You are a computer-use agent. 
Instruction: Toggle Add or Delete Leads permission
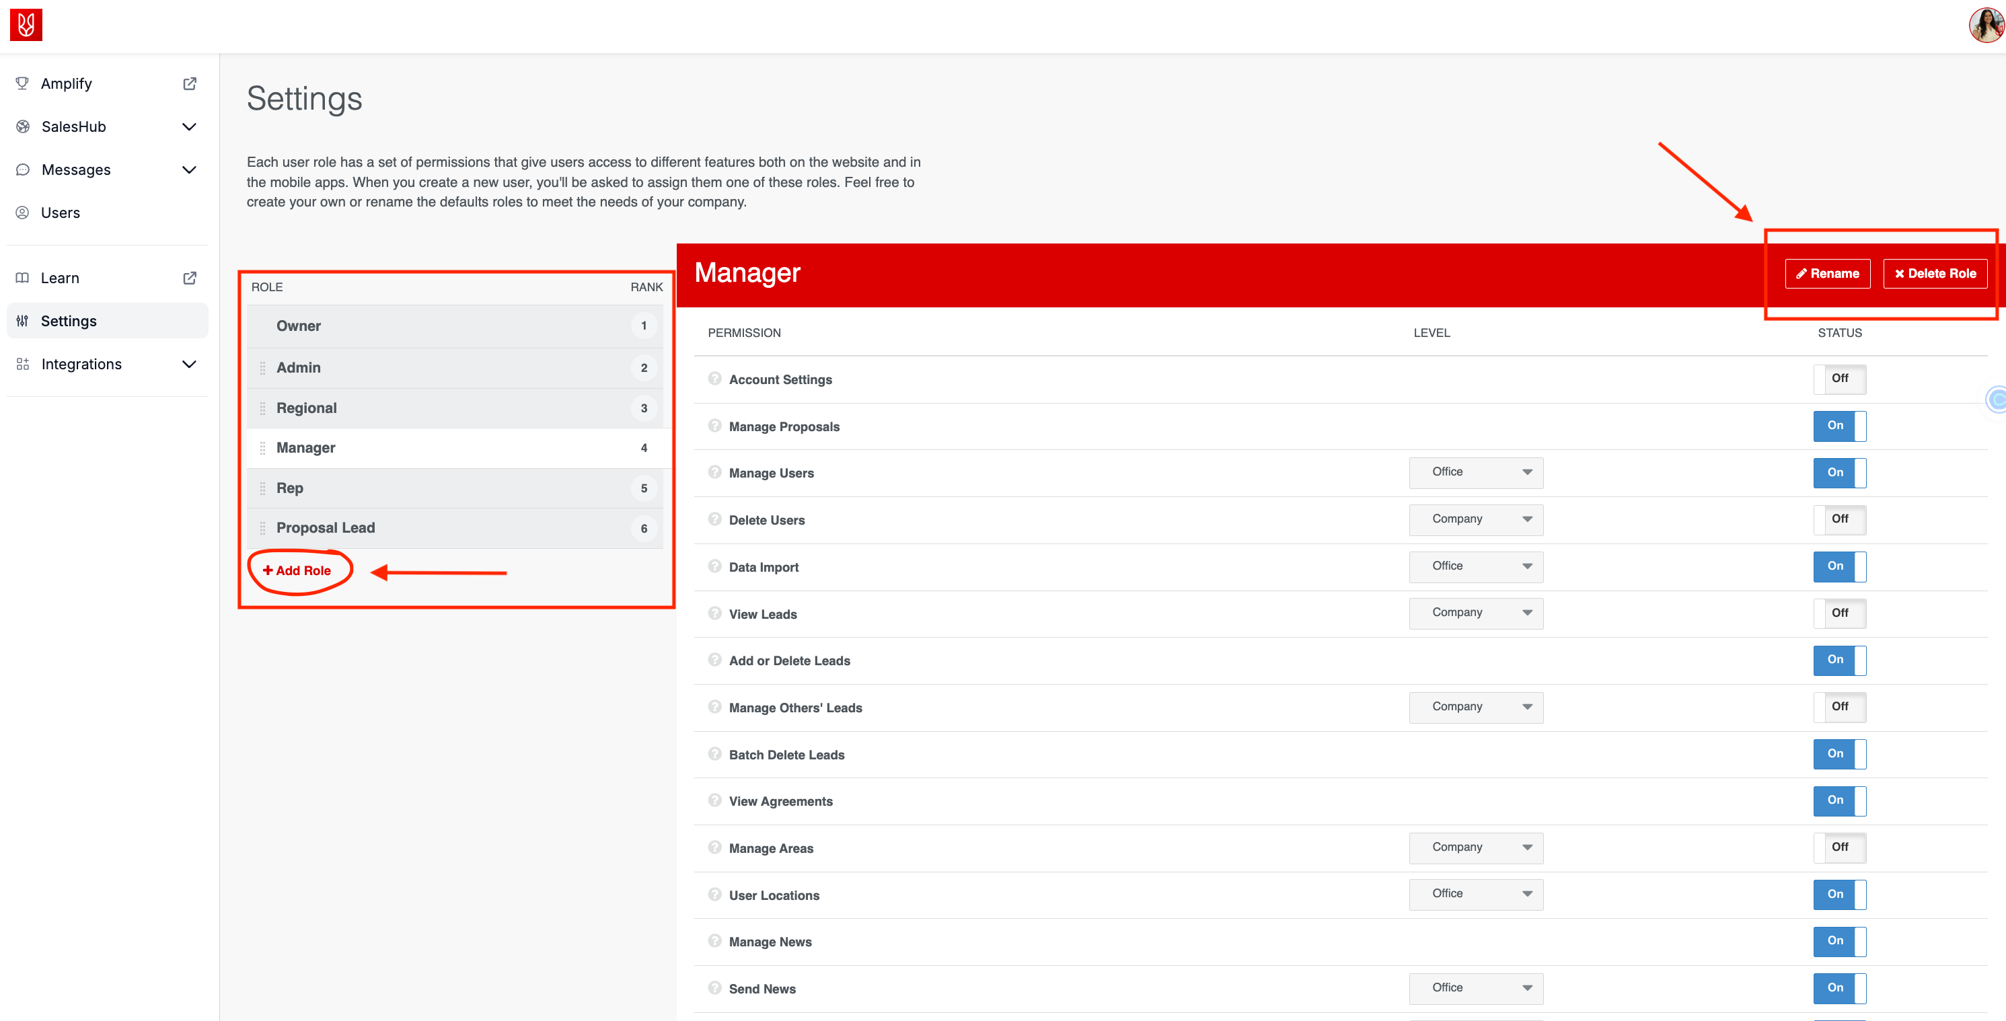(x=1839, y=660)
